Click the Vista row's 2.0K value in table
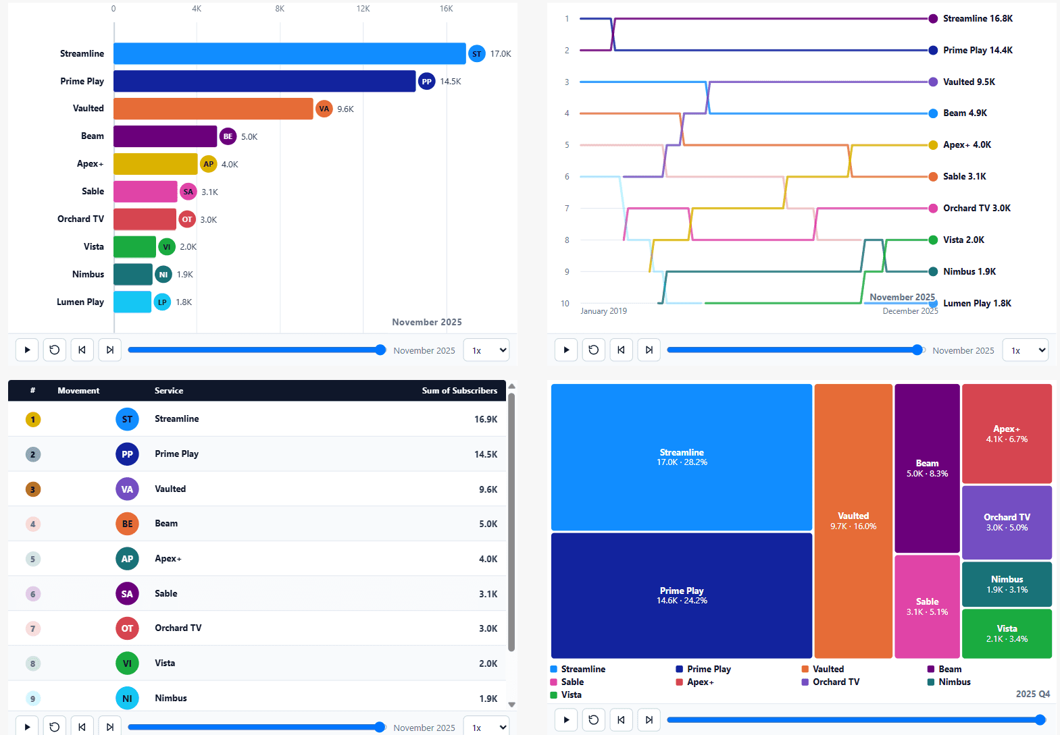Screen dimensions: 1060x735 click(x=488, y=663)
